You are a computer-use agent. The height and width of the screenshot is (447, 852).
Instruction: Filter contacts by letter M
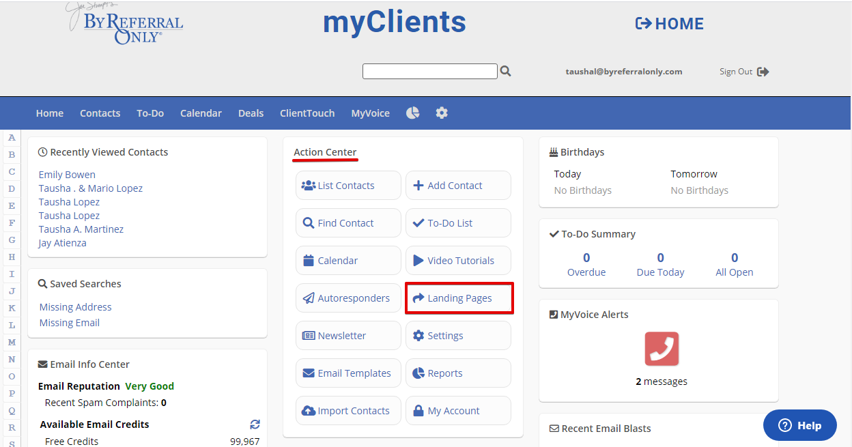coord(12,343)
